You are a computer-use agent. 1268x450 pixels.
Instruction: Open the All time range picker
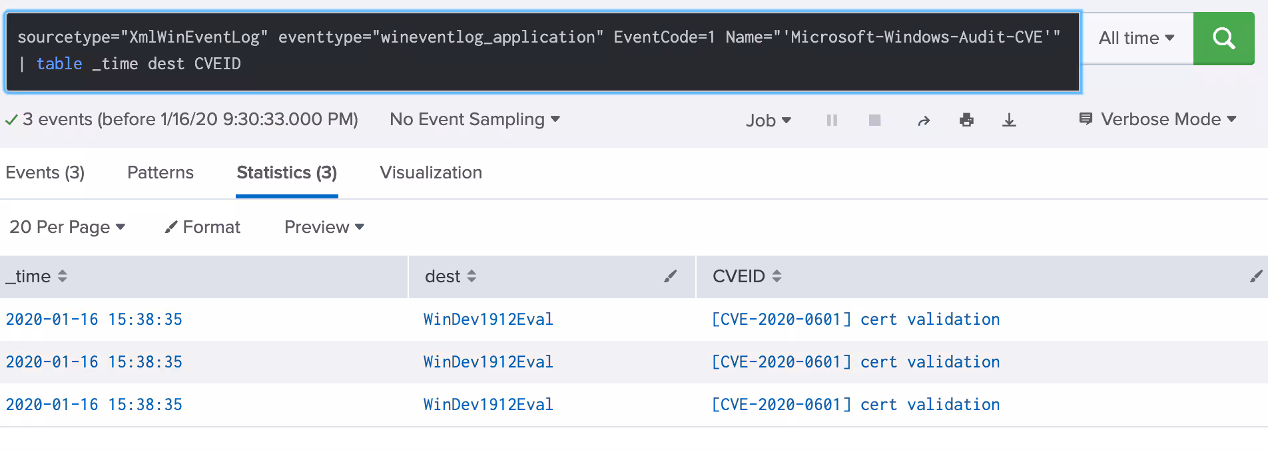[1136, 39]
